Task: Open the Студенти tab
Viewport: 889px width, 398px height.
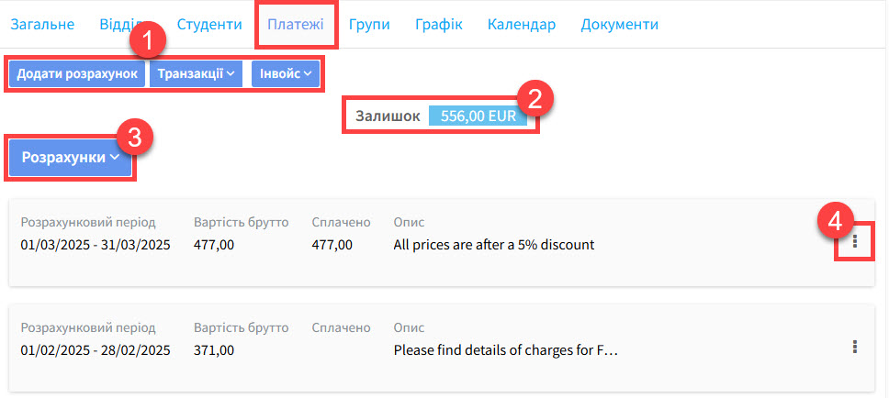Action: (x=209, y=24)
